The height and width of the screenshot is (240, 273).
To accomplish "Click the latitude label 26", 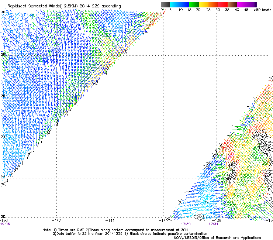I will [3, 96].
